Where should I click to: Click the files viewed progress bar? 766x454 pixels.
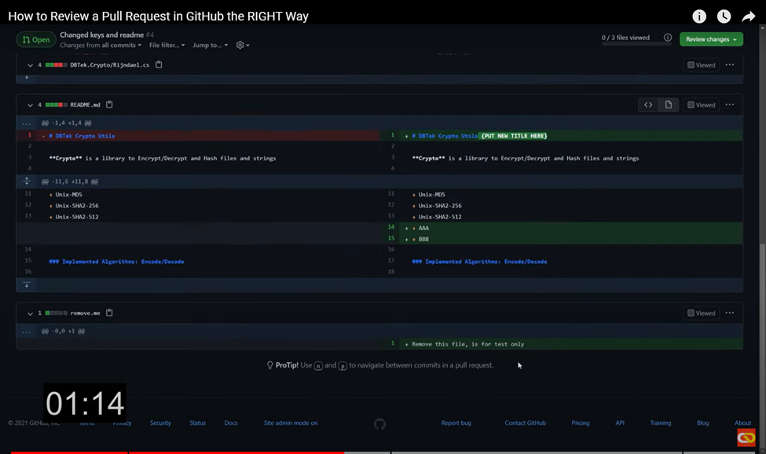636,44
